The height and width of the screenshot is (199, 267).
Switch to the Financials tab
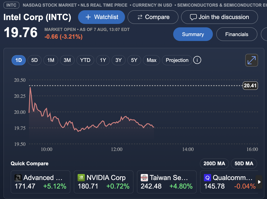click(237, 34)
